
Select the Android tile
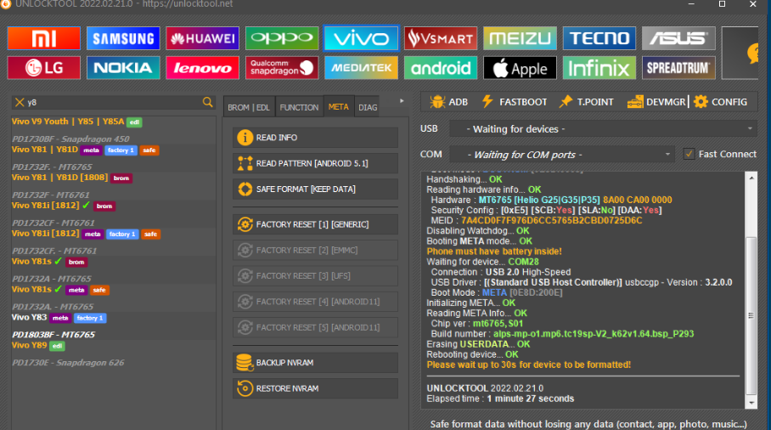pyautogui.click(x=441, y=68)
